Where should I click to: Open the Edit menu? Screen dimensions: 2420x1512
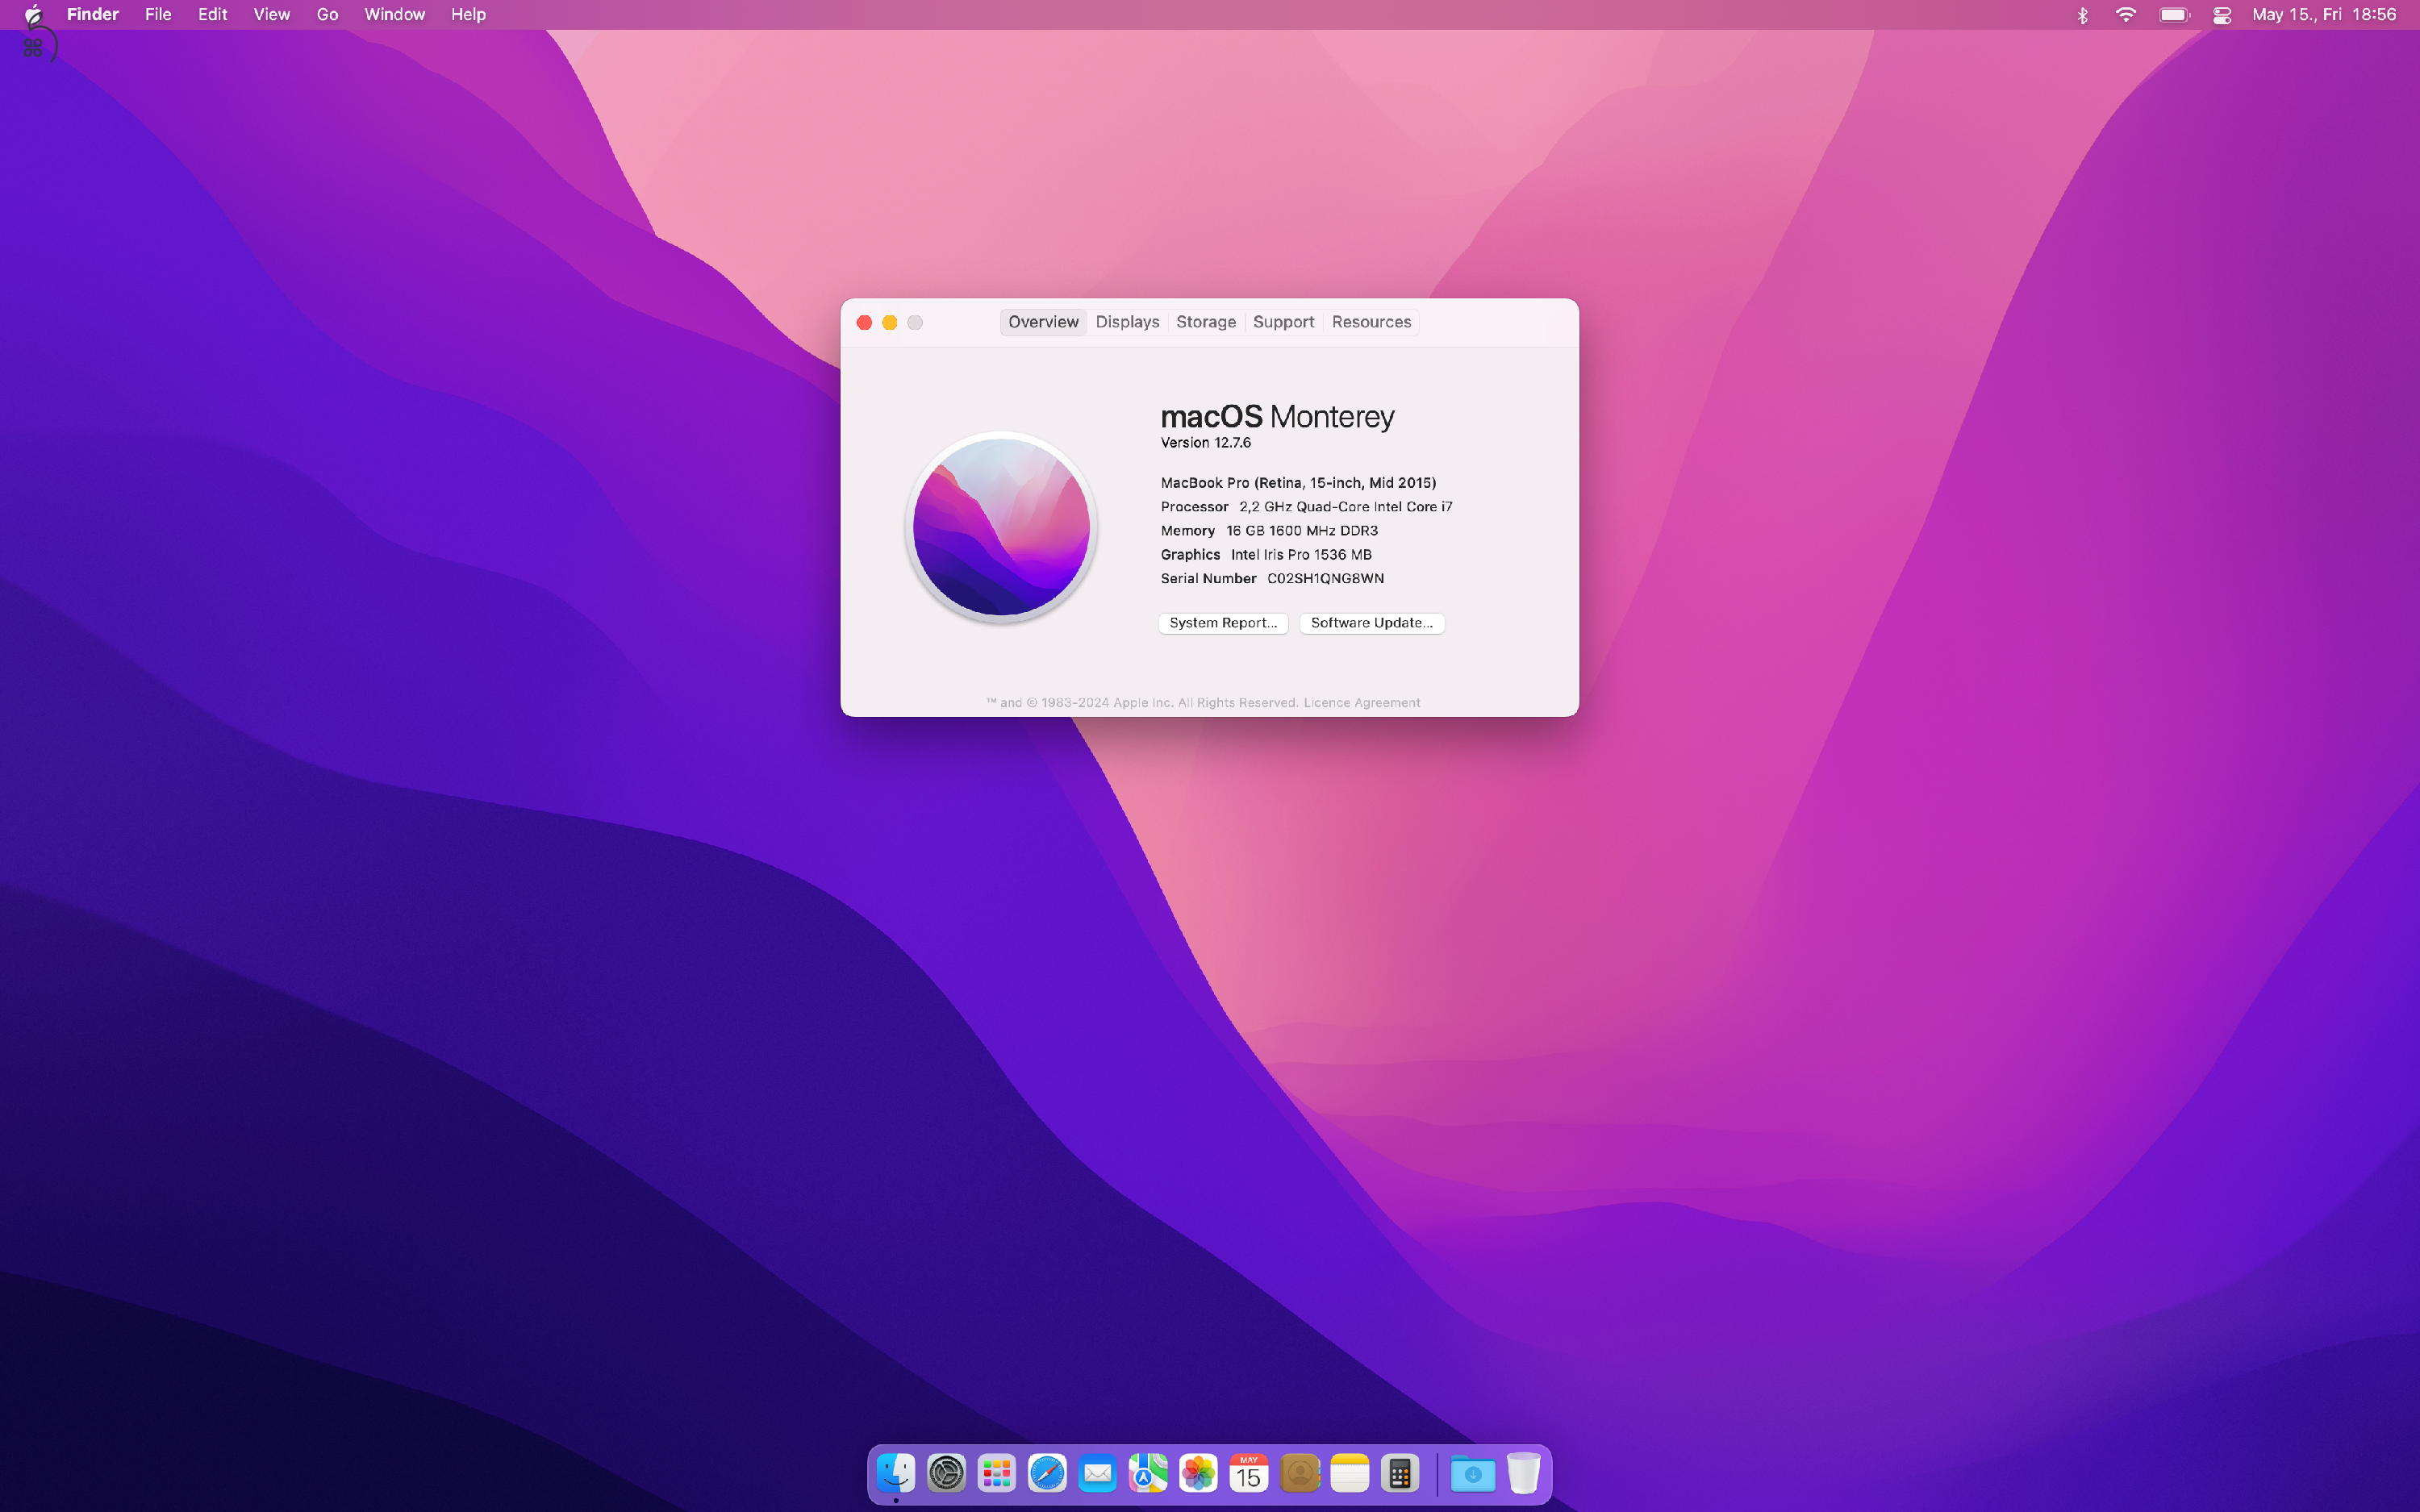212,14
